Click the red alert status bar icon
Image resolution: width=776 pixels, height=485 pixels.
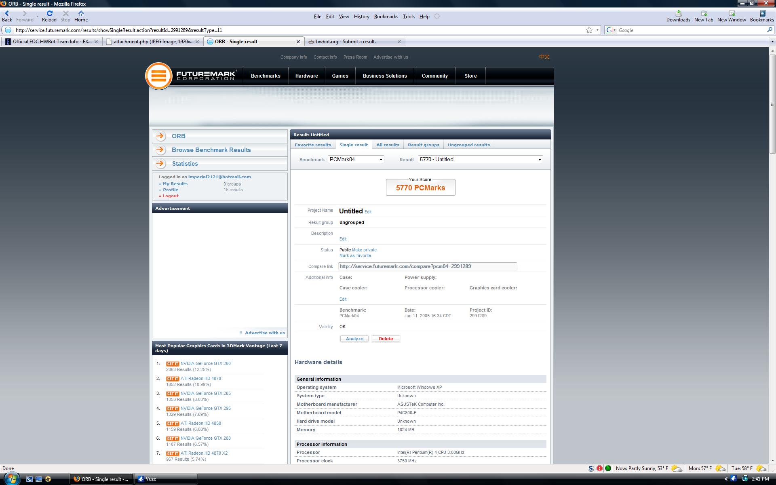[x=599, y=468]
